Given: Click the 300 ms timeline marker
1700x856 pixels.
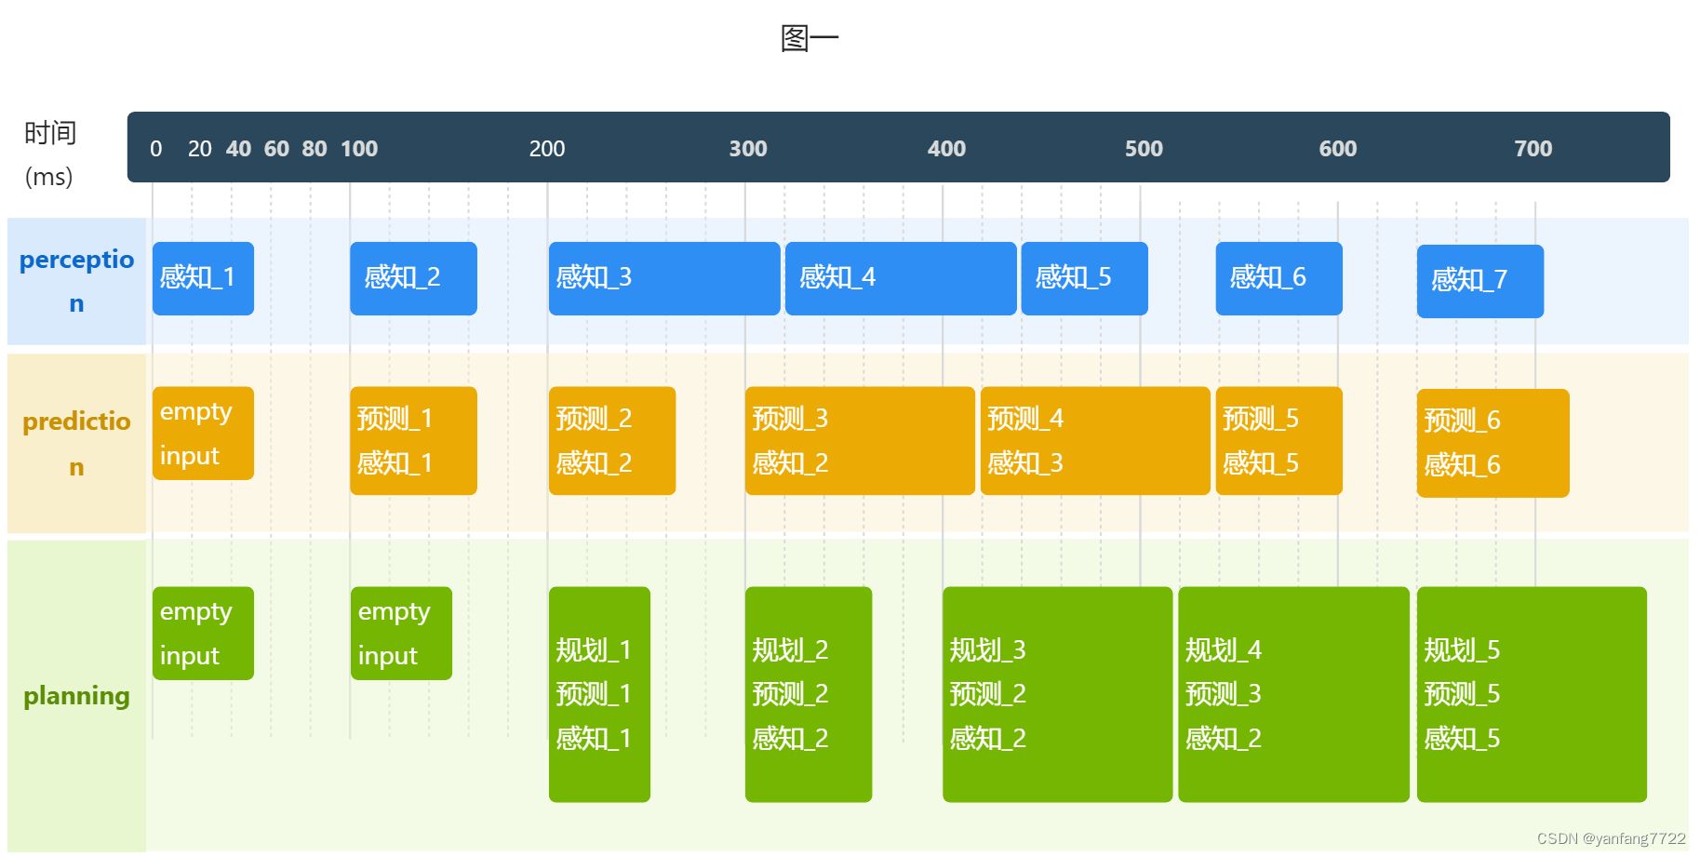Looking at the screenshot, I should pyautogui.click(x=748, y=149).
